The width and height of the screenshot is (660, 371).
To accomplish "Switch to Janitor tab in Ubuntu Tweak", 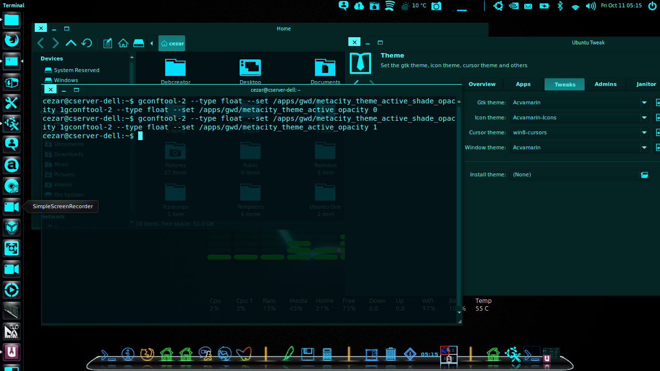I will pos(645,84).
